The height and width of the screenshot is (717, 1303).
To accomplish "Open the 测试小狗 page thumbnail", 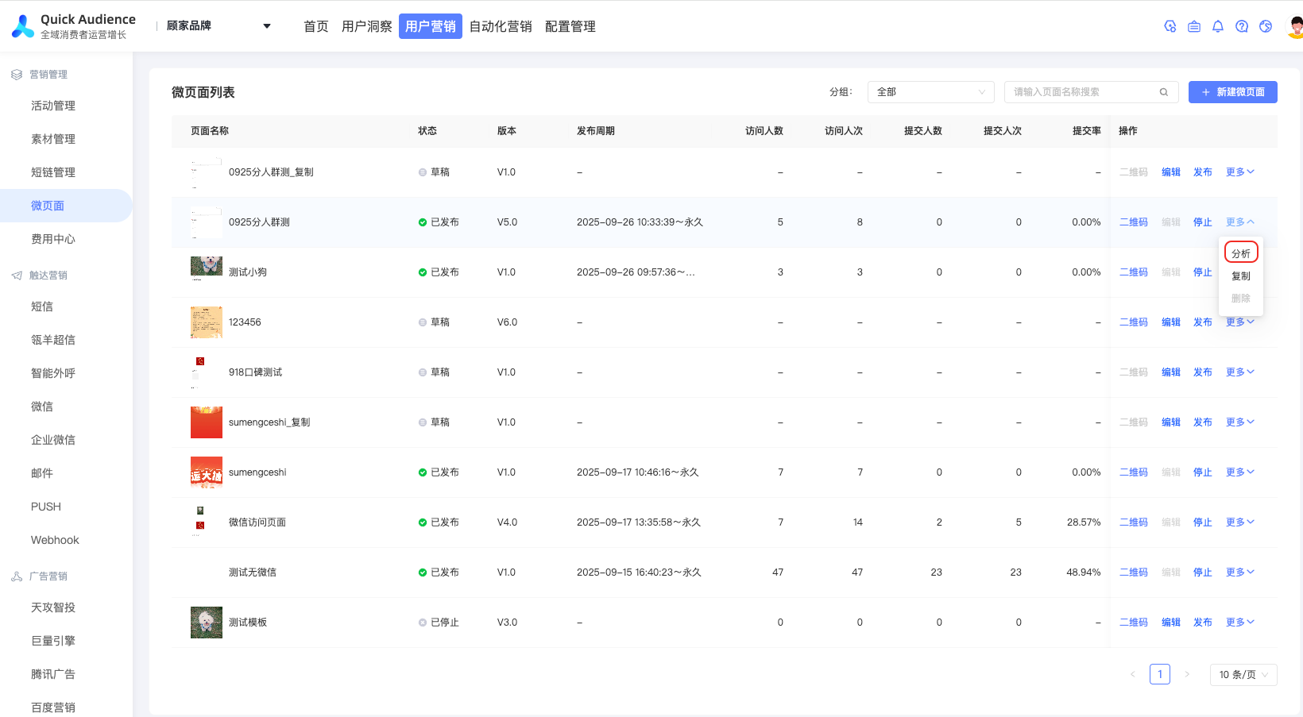I will pos(207,268).
